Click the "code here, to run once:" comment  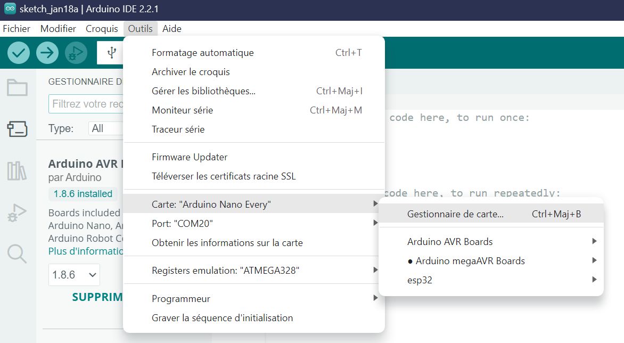(459, 117)
